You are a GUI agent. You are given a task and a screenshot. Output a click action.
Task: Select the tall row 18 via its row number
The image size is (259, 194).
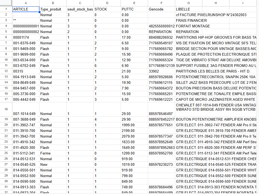(x=6, y=109)
